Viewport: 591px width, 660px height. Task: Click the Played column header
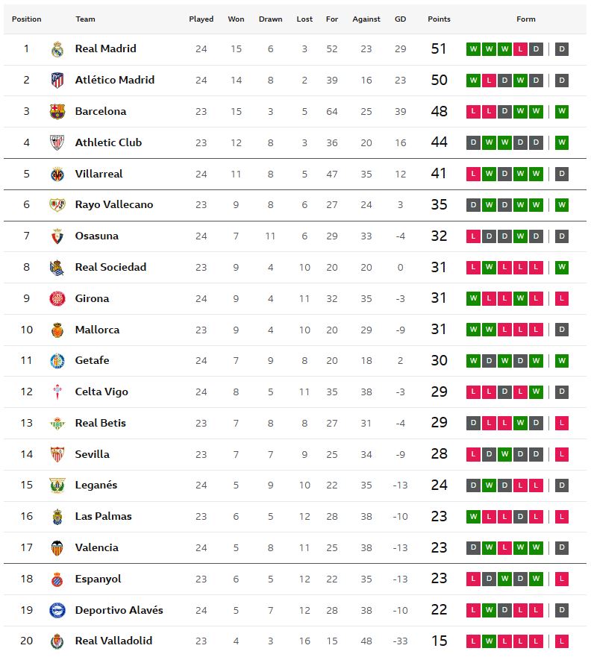coord(201,19)
